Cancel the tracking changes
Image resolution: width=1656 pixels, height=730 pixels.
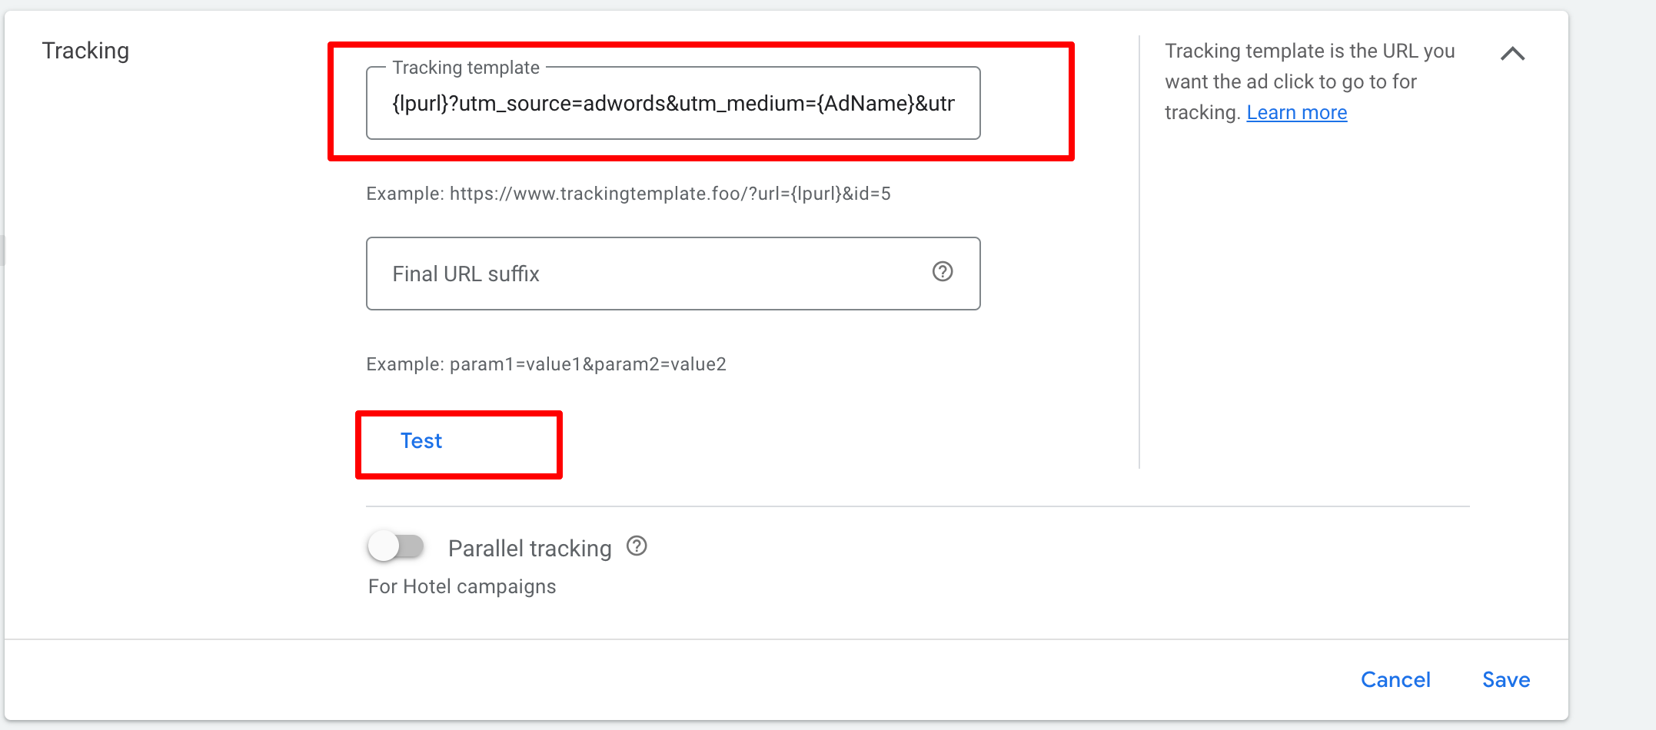click(x=1395, y=680)
